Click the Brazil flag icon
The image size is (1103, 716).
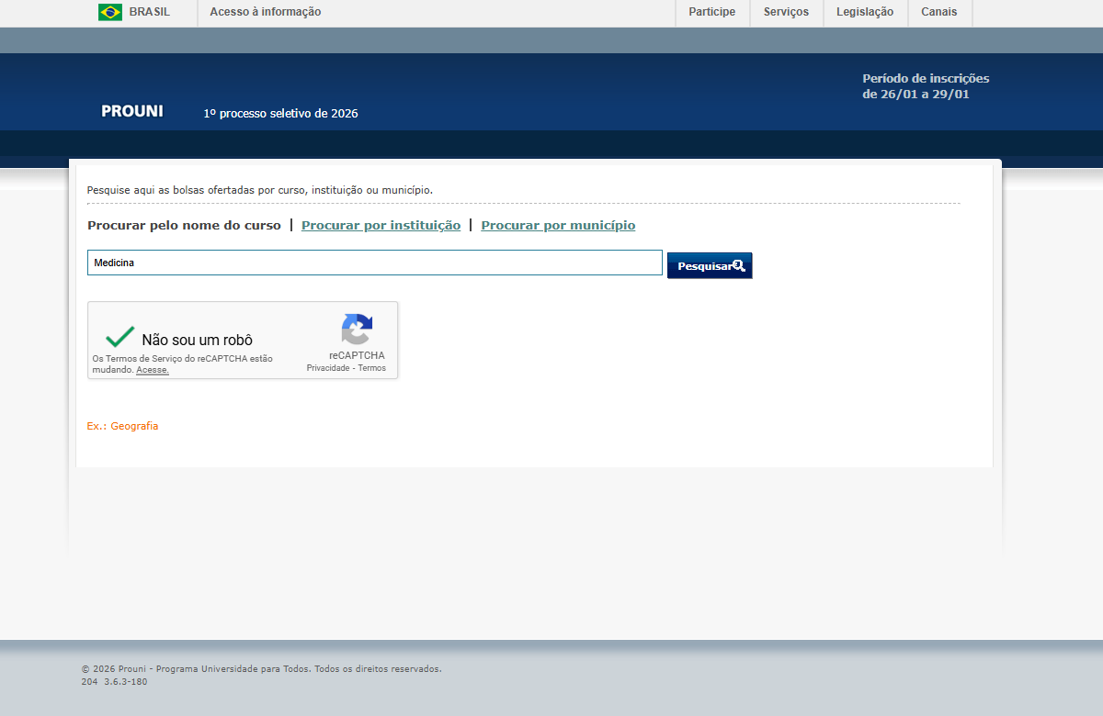coord(110,12)
